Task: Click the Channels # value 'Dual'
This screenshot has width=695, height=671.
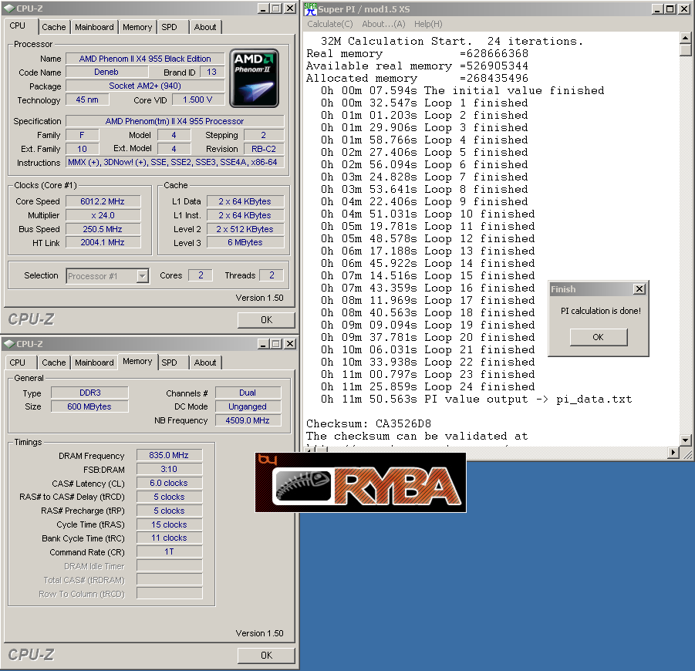Action: click(x=248, y=393)
